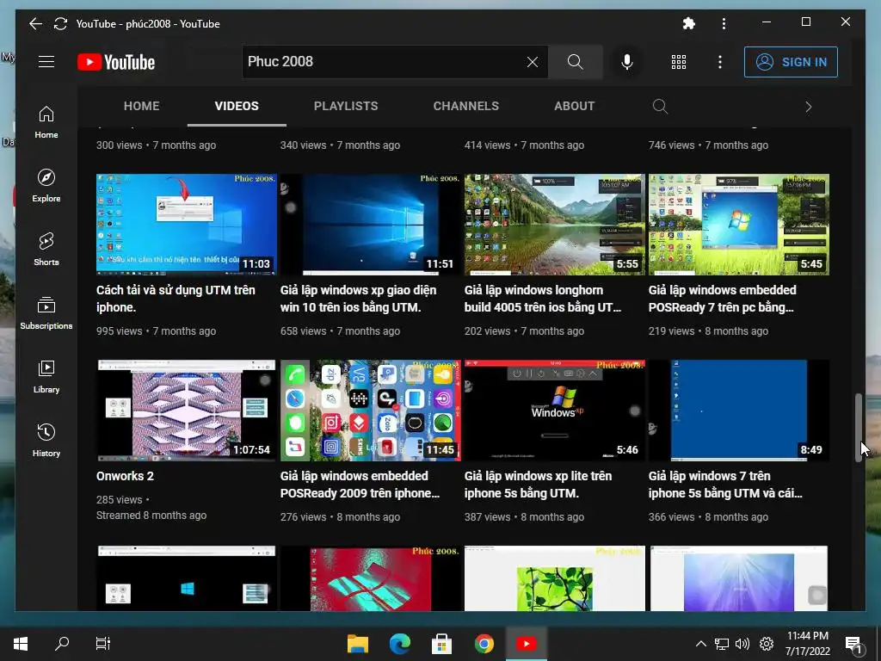The width and height of the screenshot is (881, 661).
Task: Open Shorts in the sidebar
Action: (46, 249)
